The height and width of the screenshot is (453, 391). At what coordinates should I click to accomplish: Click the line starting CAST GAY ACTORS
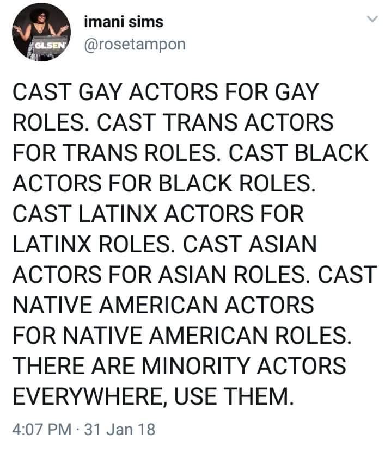click(x=166, y=92)
